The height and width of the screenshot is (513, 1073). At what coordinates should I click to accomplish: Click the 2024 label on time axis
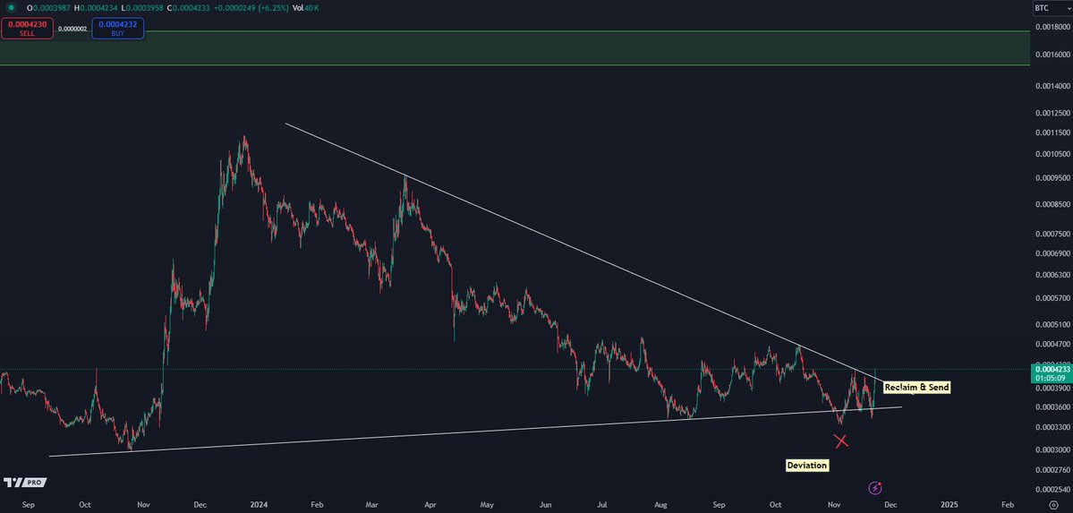point(260,505)
